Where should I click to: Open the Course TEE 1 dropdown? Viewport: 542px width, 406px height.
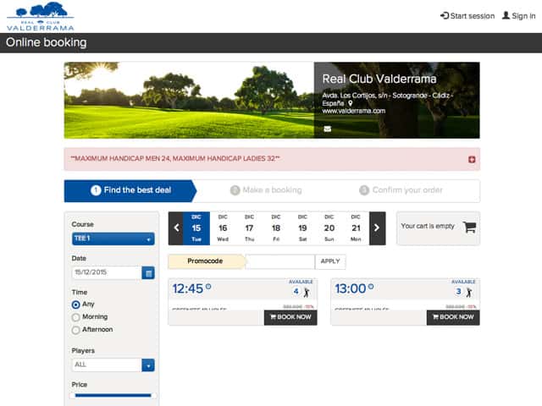tap(113, 239)
